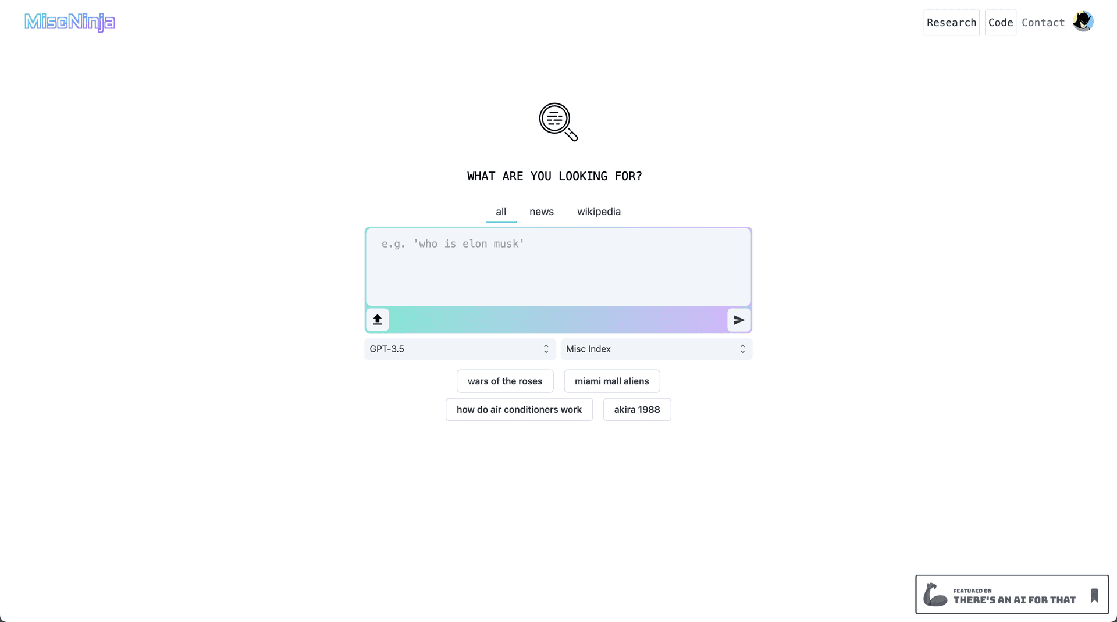Focus the search query text box
This screenshot has width=1117, height=622.
pyautogui.click(x=558, y=267)
